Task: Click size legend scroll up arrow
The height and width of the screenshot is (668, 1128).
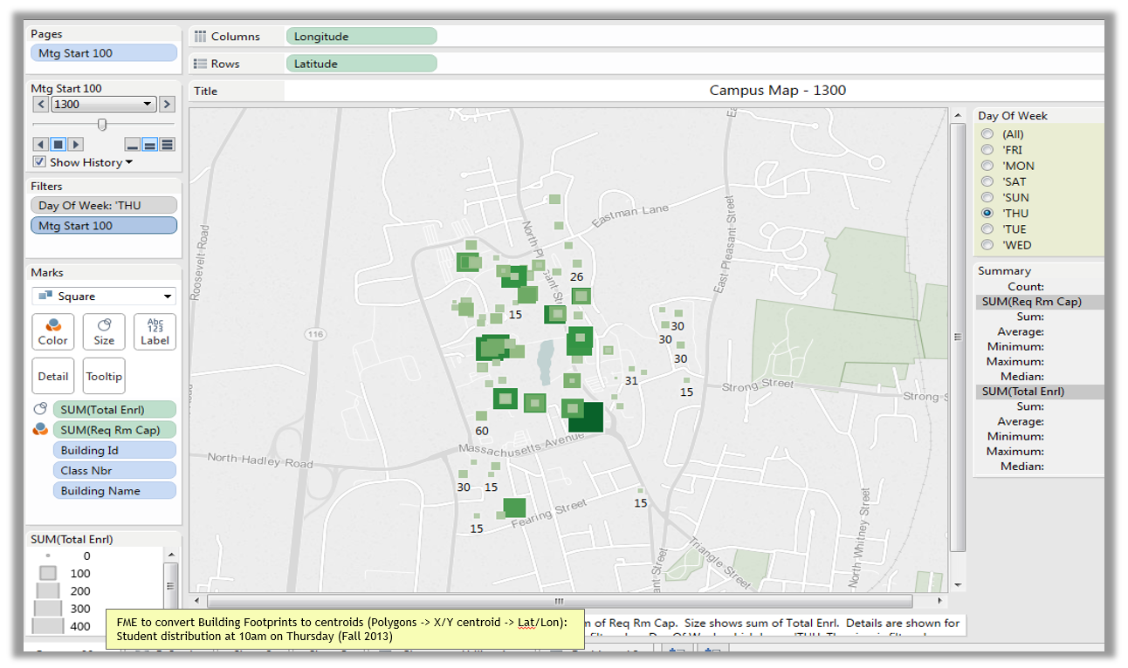Action: (170, 554)
